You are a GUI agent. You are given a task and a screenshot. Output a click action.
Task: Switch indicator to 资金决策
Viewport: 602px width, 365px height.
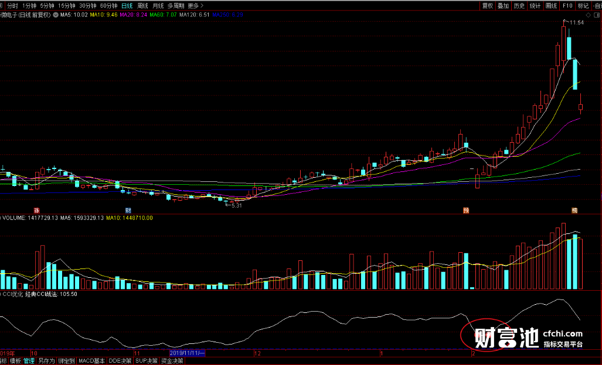172,361
